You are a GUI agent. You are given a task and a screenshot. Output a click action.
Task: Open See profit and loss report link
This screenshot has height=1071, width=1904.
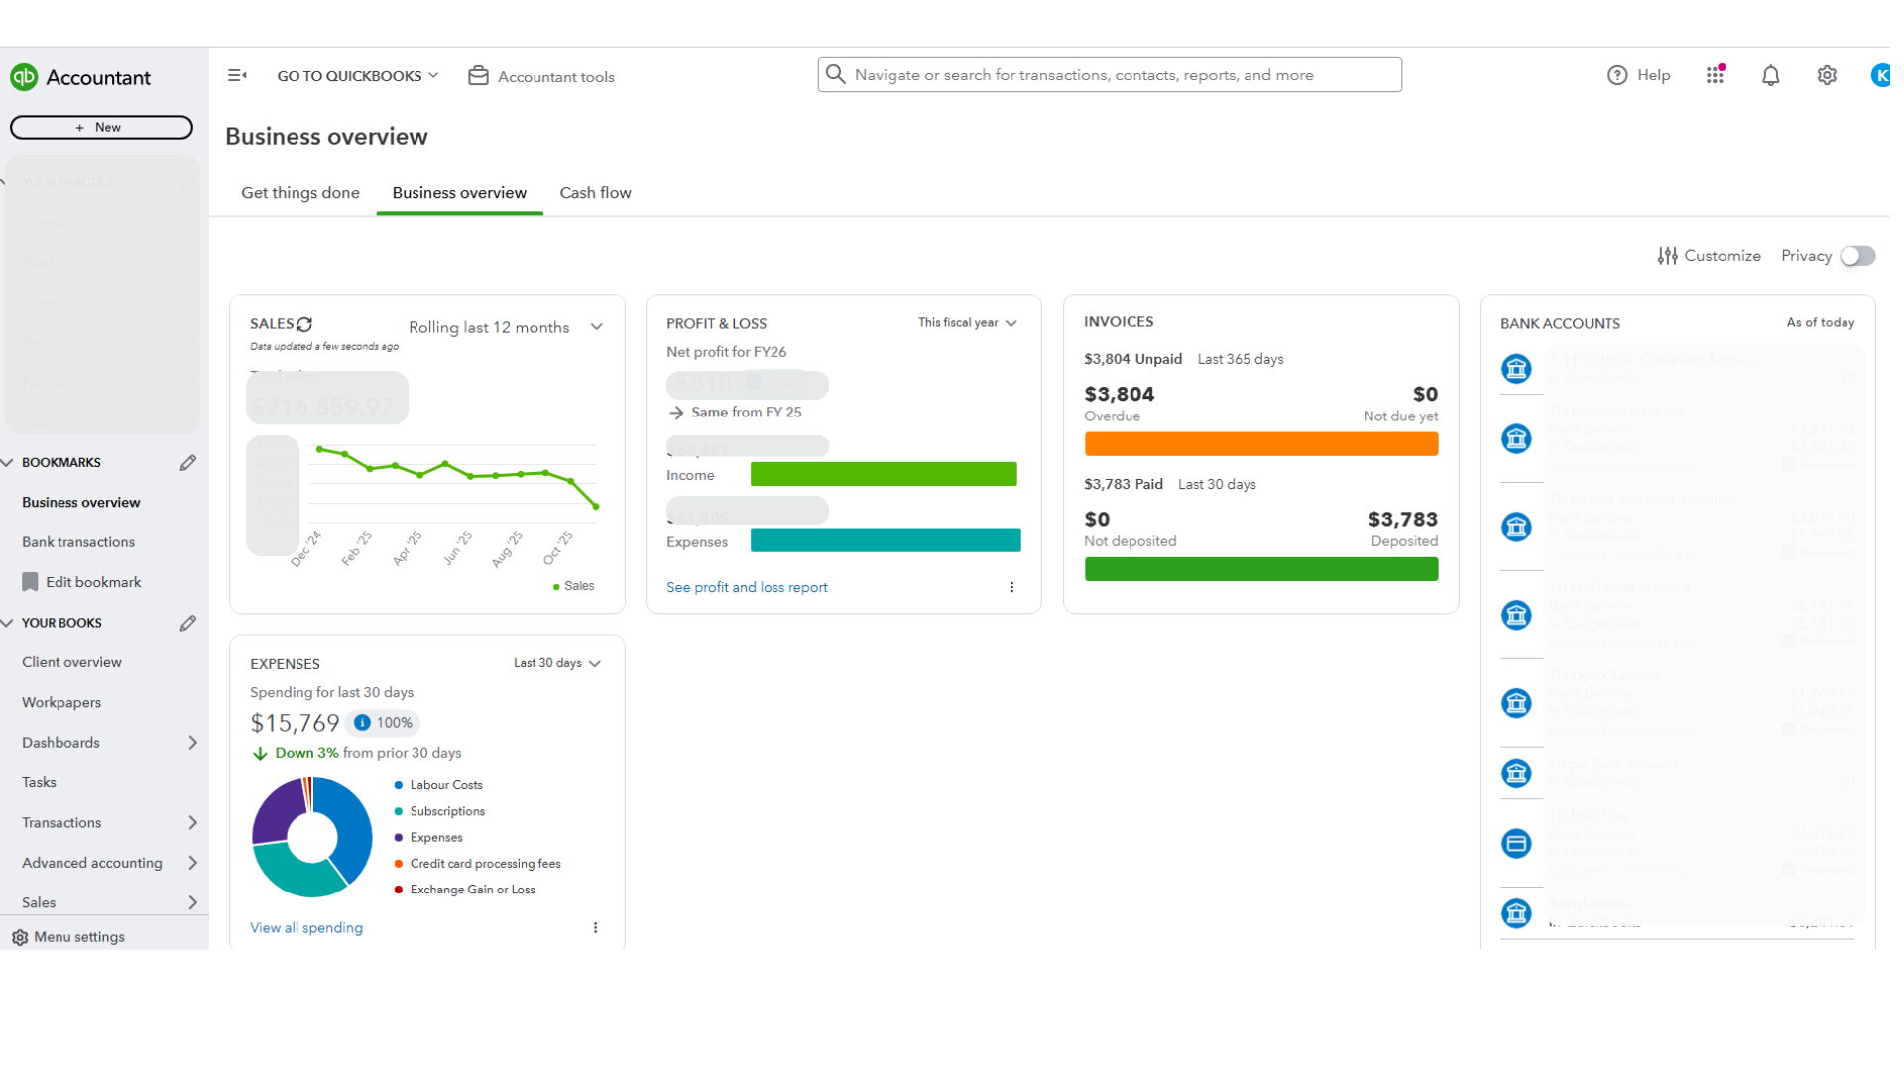coord(747,587)
